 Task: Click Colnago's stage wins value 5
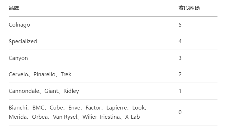pyautogui.click(x=180, y=25)
